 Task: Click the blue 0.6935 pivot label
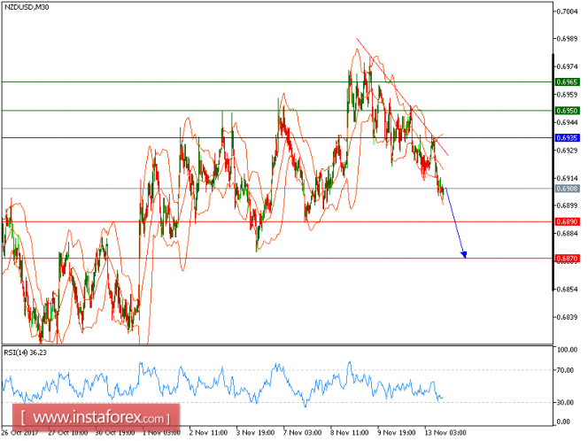pos(567,138)
